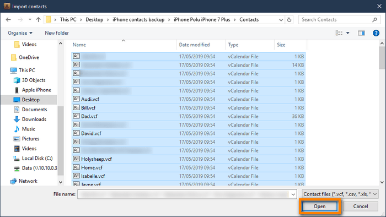Open 3D Objects folder
The width and height of the screenshot is (386, 217).
click(x=30, y=80)
